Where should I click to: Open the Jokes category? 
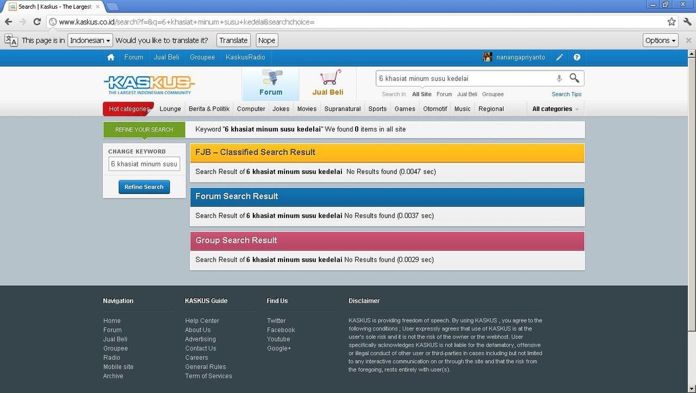coord(281,109)
